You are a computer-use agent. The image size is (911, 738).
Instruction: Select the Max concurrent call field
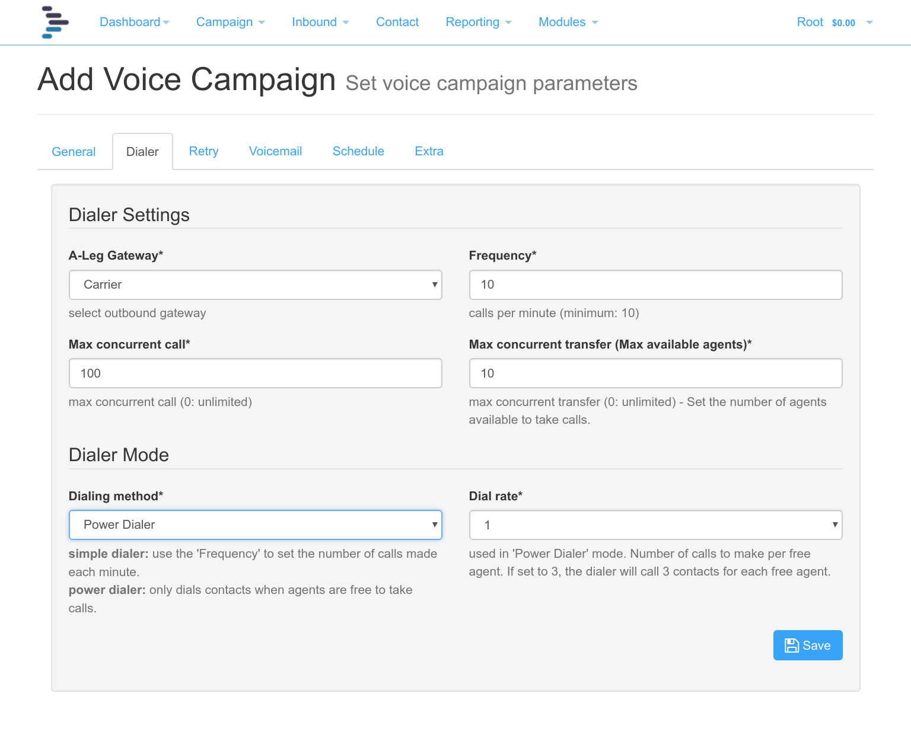(255, 373)
